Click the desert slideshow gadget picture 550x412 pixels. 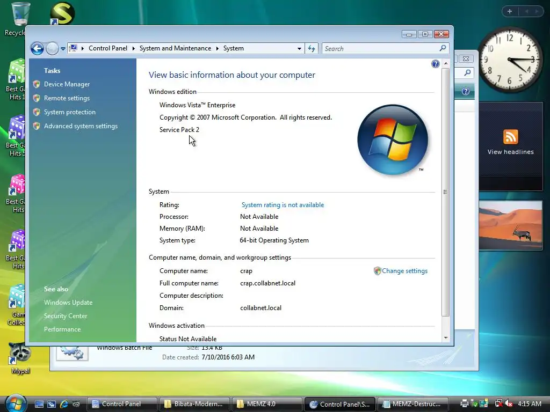click(x=510, y=225)
